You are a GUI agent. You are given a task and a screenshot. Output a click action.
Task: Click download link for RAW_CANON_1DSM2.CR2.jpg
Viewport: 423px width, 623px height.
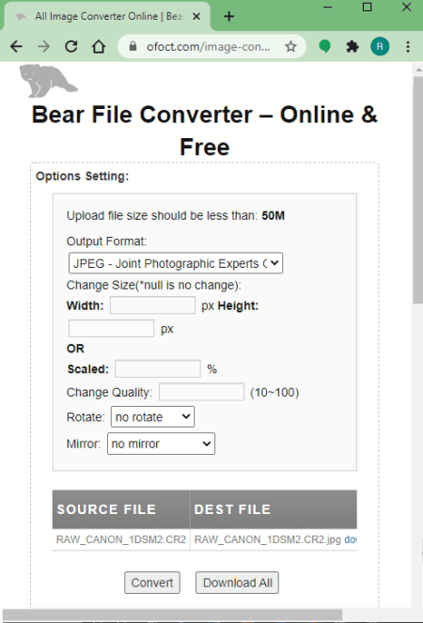tap(351, 539)
